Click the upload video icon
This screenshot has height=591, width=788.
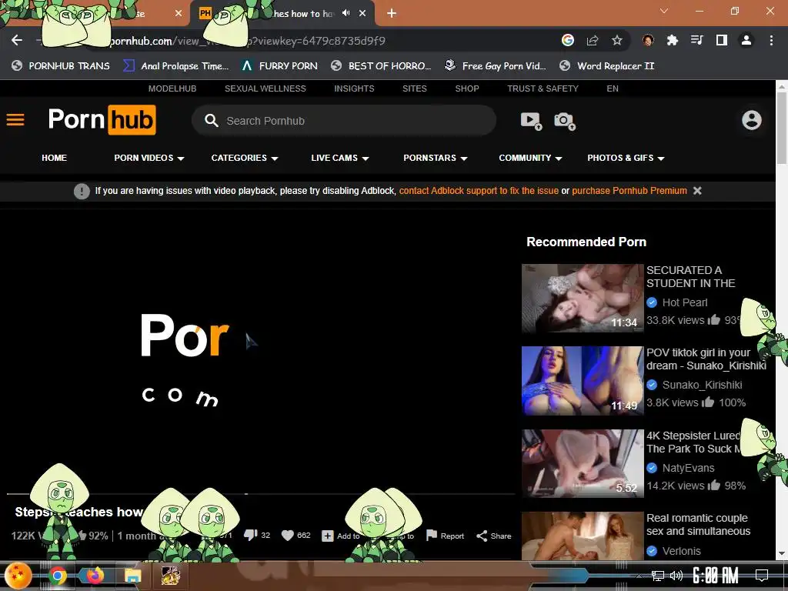pyautogui.click(x=531, y=121)
